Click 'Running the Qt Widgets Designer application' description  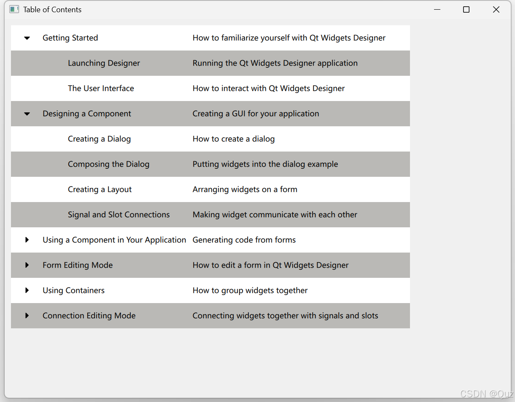(x=275, y=63)
